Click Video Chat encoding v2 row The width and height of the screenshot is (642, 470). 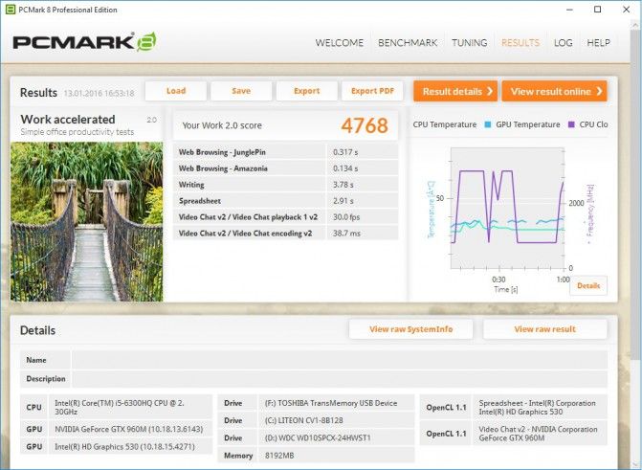click(285, 234)
